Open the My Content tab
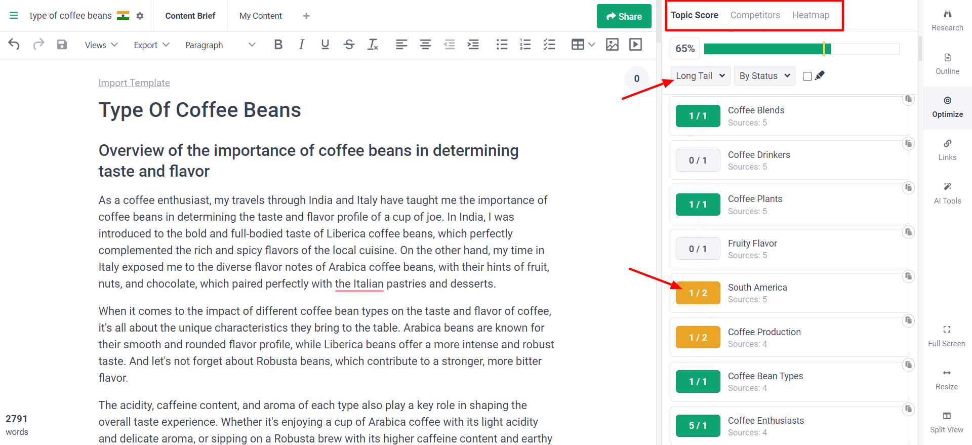The width and height of the screenshot is (972, 445). pos(260,16)
